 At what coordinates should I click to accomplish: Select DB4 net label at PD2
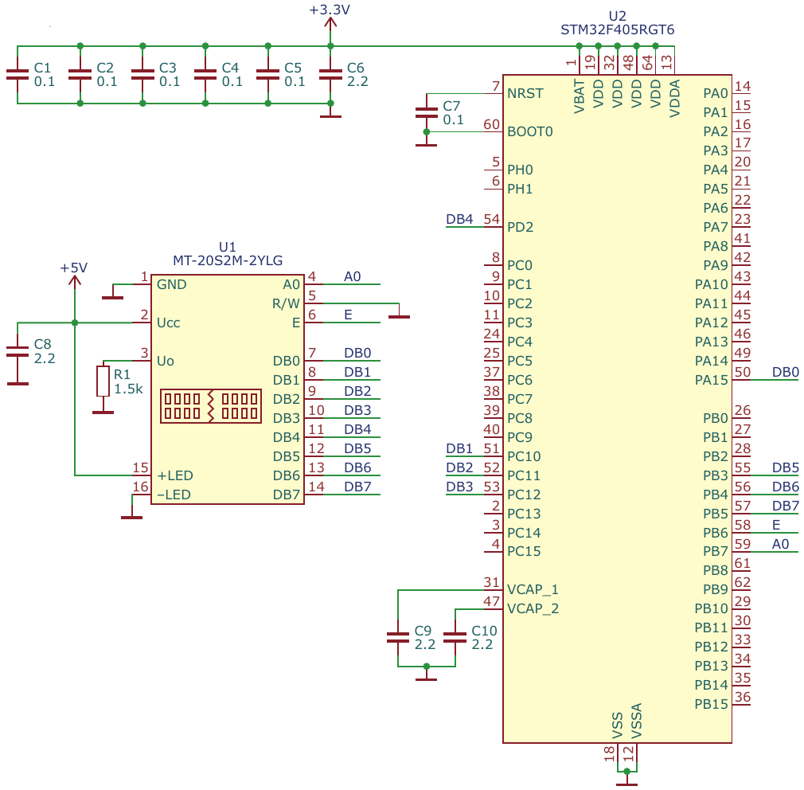point(459,219)
